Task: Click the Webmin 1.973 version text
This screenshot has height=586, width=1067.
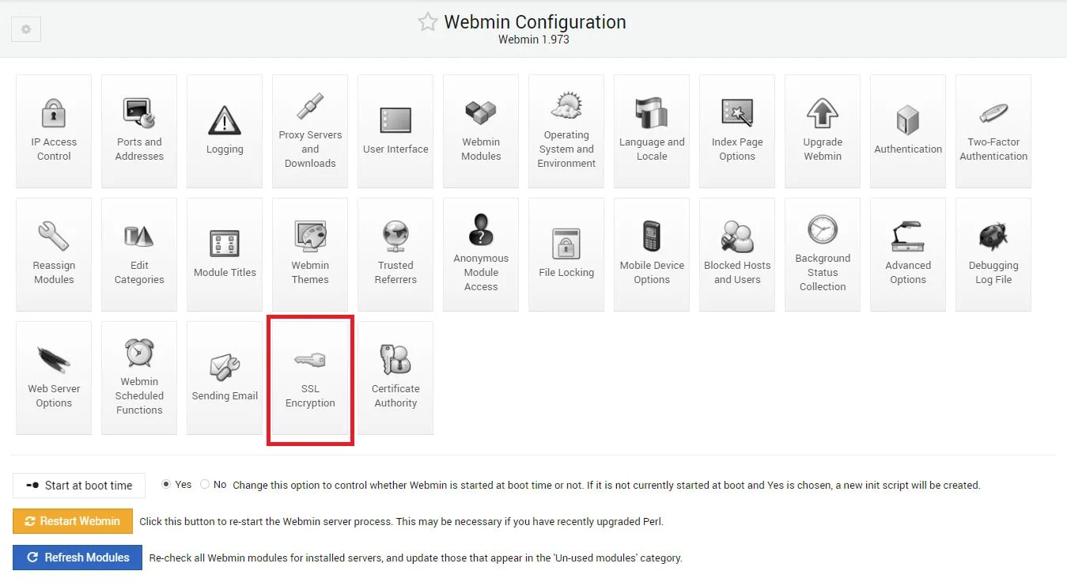Action: click(x=534, y=40)
